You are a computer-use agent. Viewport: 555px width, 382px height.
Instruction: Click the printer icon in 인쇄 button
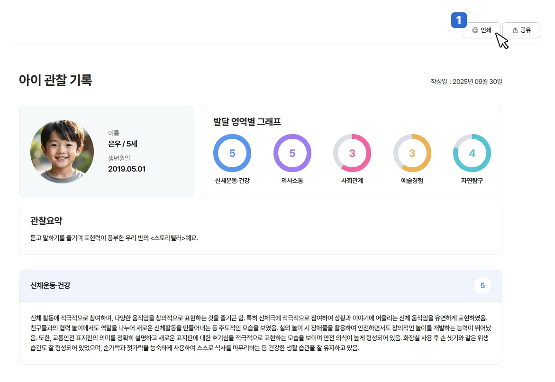click(475, 30)
